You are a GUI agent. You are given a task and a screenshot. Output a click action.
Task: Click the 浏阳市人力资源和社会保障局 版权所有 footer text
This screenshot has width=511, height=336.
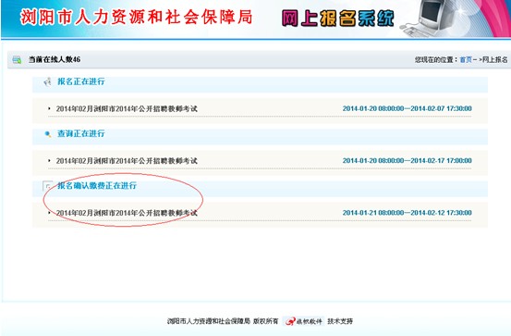point(223,321)
